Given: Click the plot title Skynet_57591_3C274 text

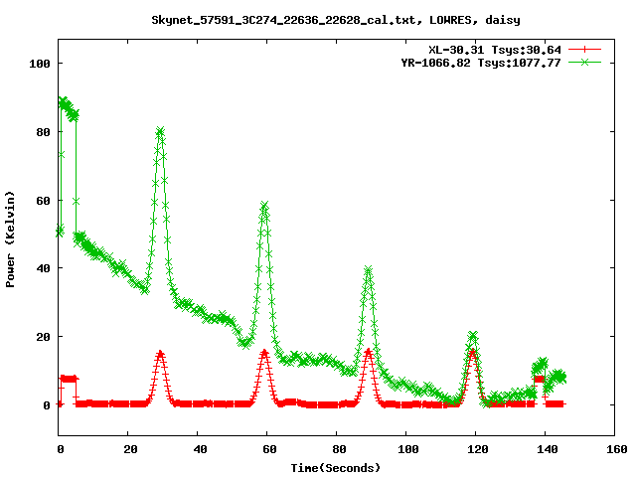Looking at the screenshot, I should [336, 20].
